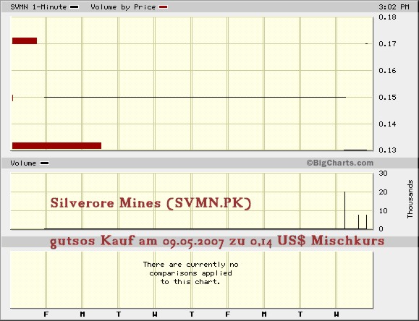This screenshot has width=419, height=321.
Task: Click the 0.16 price axis label
Action: [x=387, y=71]
